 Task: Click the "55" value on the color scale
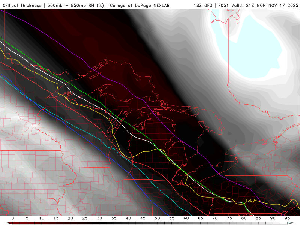point(172,218)
